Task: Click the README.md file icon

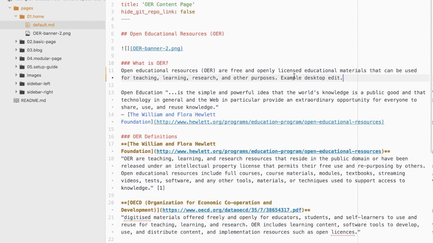Action: 16,100
